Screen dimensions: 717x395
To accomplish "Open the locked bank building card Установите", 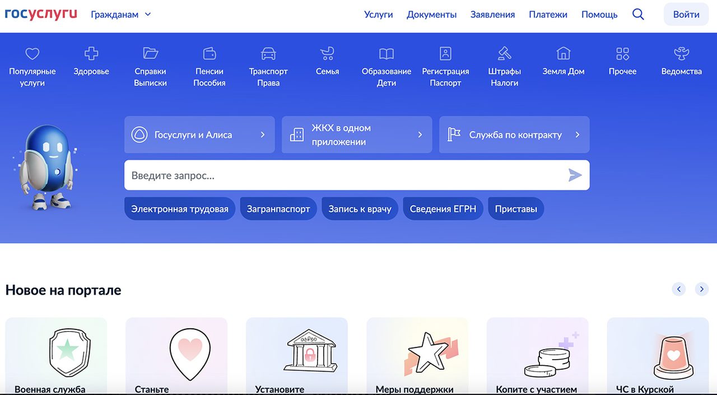I will [x=297, y=356].
